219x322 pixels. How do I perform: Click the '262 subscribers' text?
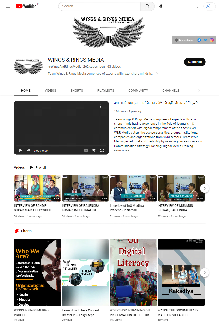click(x=94, y=67)
